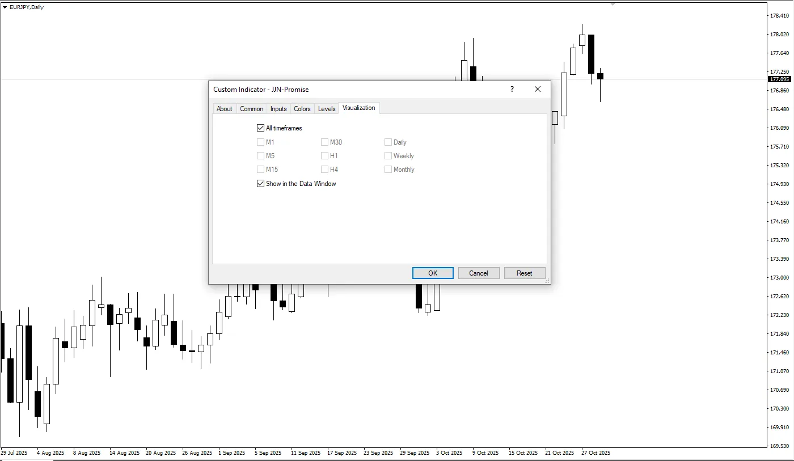This screenshot has height=461, width=794.
Task: Click the dialog resize grip corner
Action: click(x=547, y=281)
